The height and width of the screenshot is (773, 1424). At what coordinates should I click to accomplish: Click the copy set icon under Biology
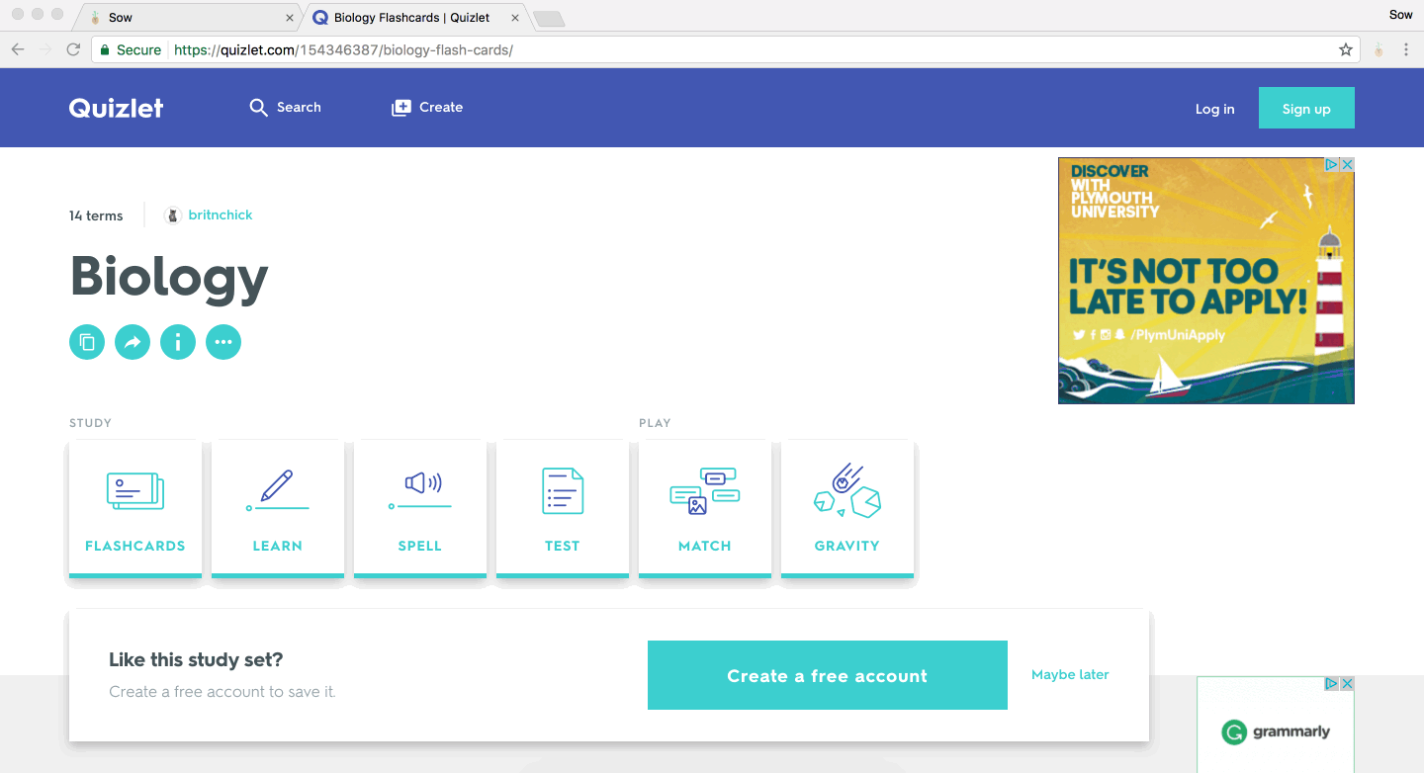pos(87,342)
